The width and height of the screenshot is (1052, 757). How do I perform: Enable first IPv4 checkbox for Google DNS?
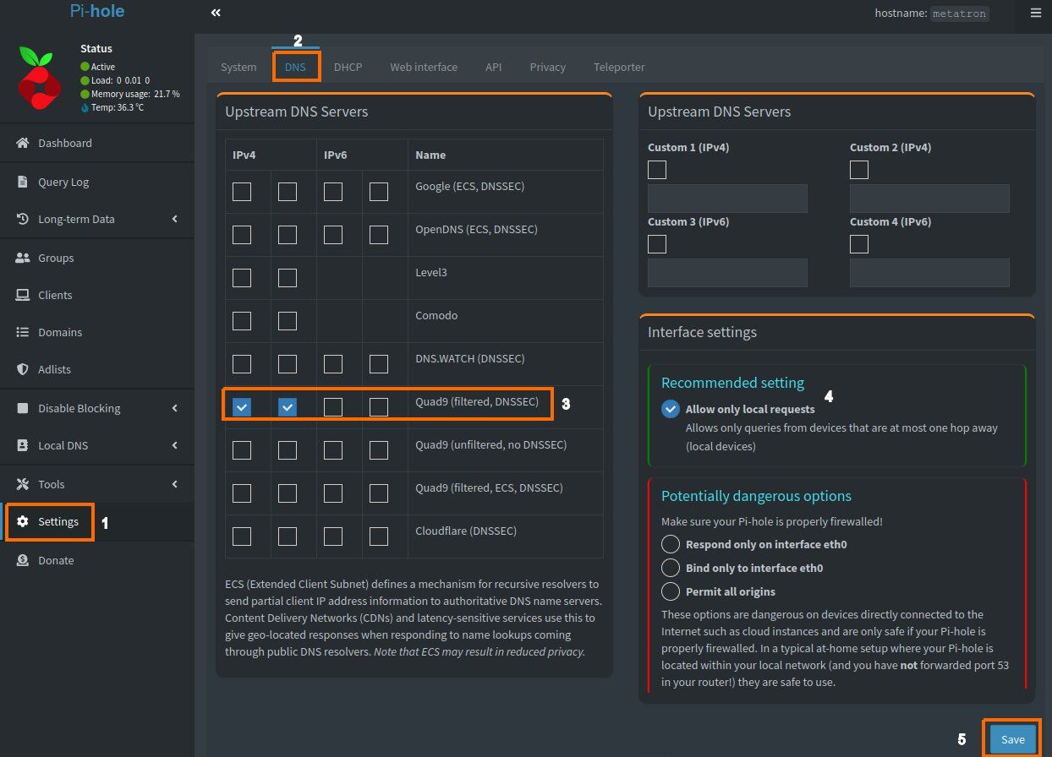pos(242,192)
